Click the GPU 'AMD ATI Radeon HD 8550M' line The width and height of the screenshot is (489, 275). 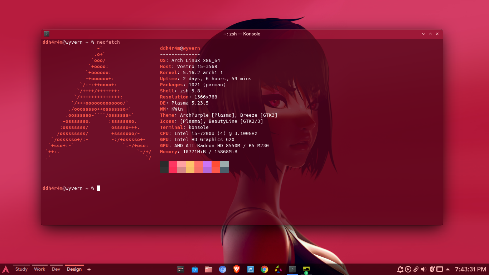point(214,146)
